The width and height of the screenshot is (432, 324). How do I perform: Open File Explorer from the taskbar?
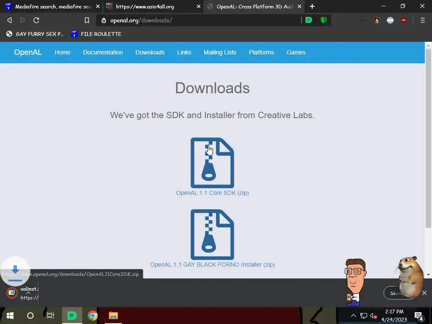coord(113,316)
